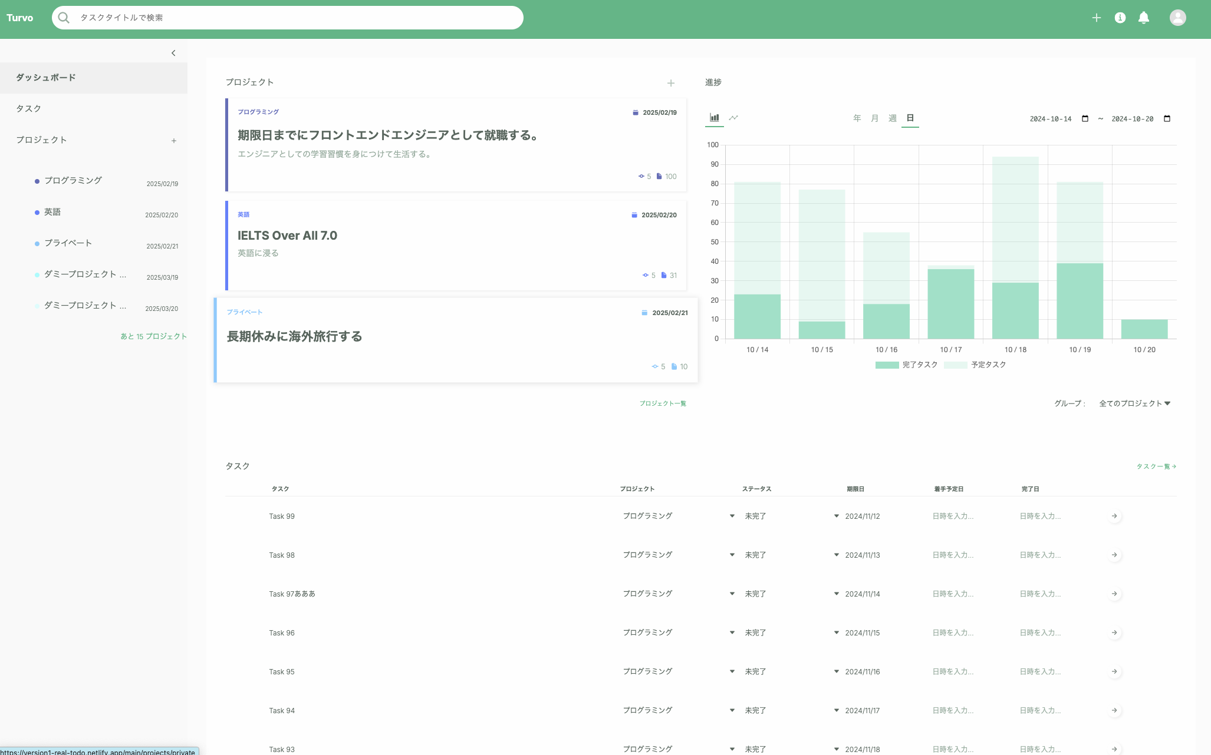The image size is (1211, 755).
Task: Click the search magnifier icon
Action: pos(64,18)
